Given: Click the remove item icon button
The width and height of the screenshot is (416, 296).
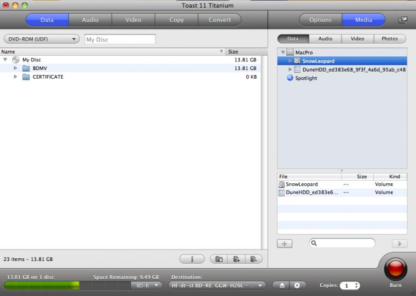Looking at the screenshot, I should click(x=253, y=259).
